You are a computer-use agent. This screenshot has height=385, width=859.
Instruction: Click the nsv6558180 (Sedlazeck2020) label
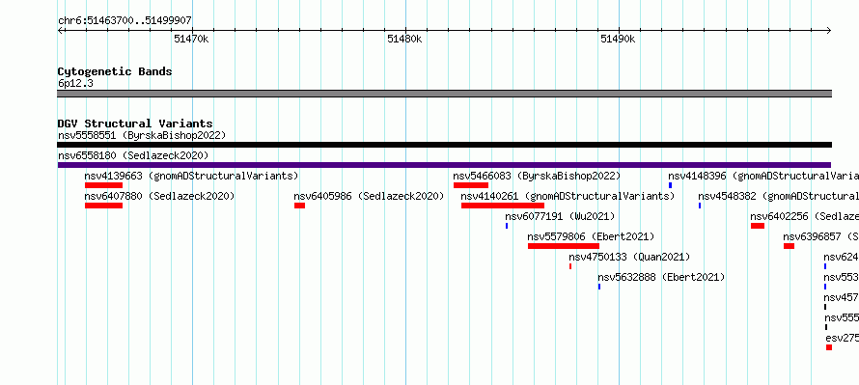point(133,155)
